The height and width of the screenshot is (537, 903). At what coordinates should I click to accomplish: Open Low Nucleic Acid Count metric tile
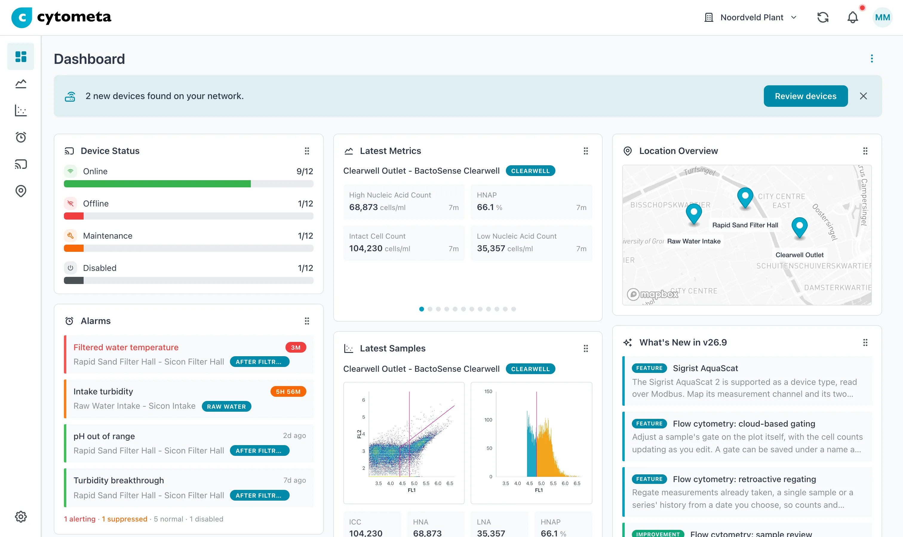coord(531,243)
